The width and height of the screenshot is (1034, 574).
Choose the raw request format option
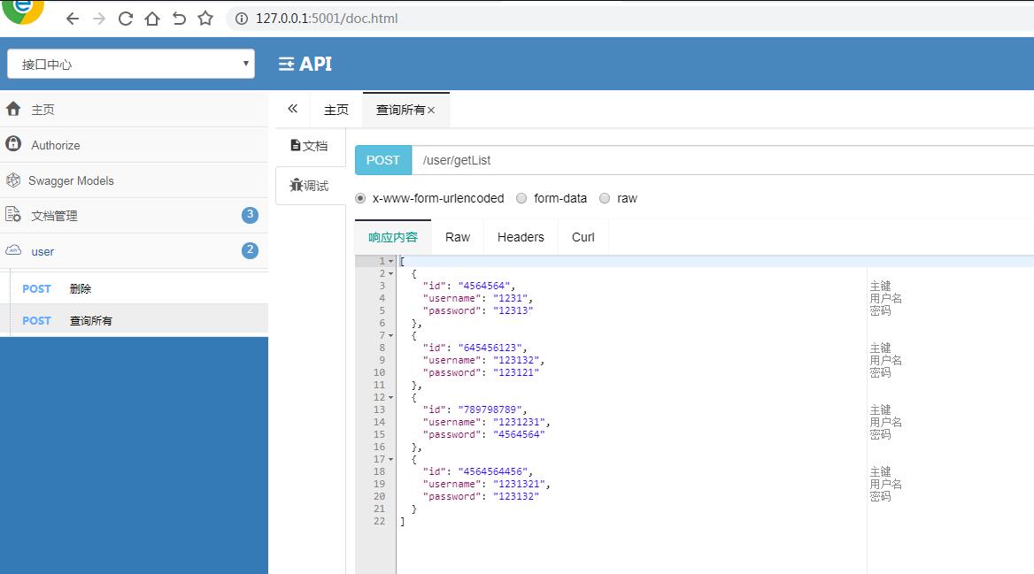tap(604, 198)
